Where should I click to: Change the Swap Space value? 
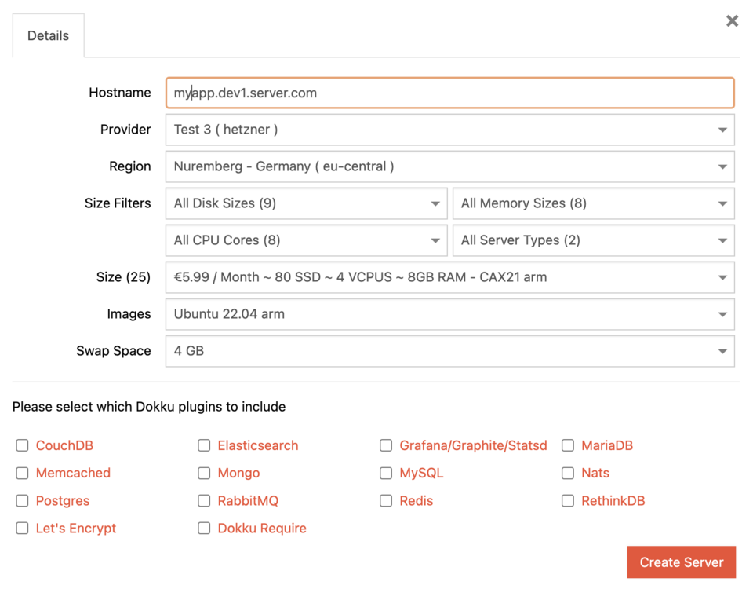tap(450, 351)
